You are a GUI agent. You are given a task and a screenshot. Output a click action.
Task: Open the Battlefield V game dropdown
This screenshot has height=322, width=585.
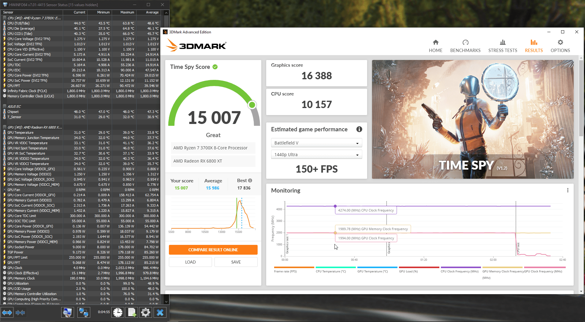pos(316,143)
